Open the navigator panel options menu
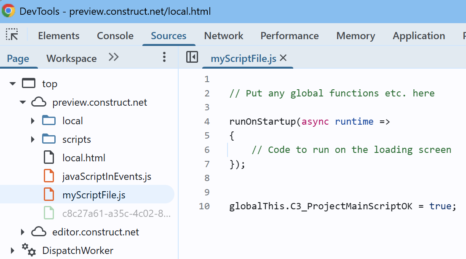Screen dimensions: 466x259 (164, 56)
